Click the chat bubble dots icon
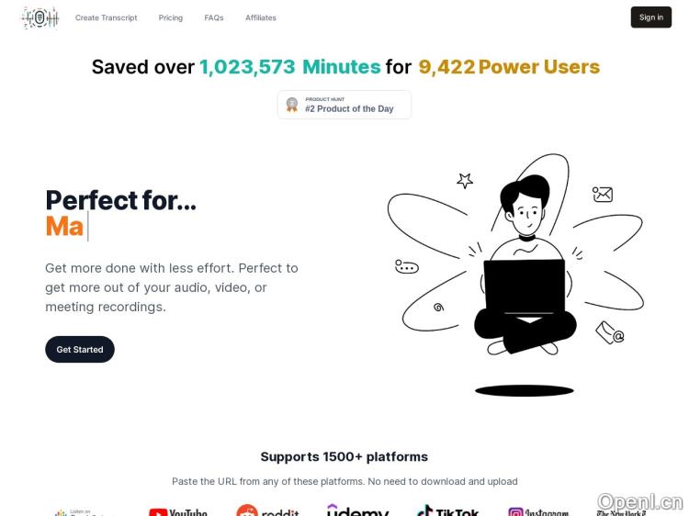 coord(407,267)
